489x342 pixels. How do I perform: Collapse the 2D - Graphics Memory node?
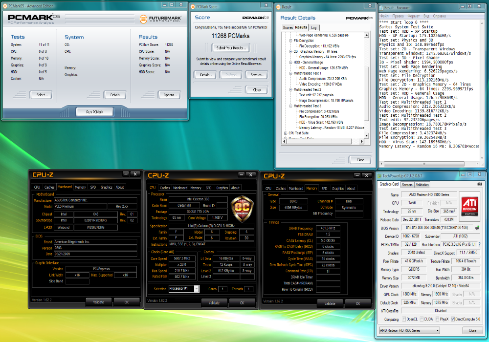click(290, 51)
